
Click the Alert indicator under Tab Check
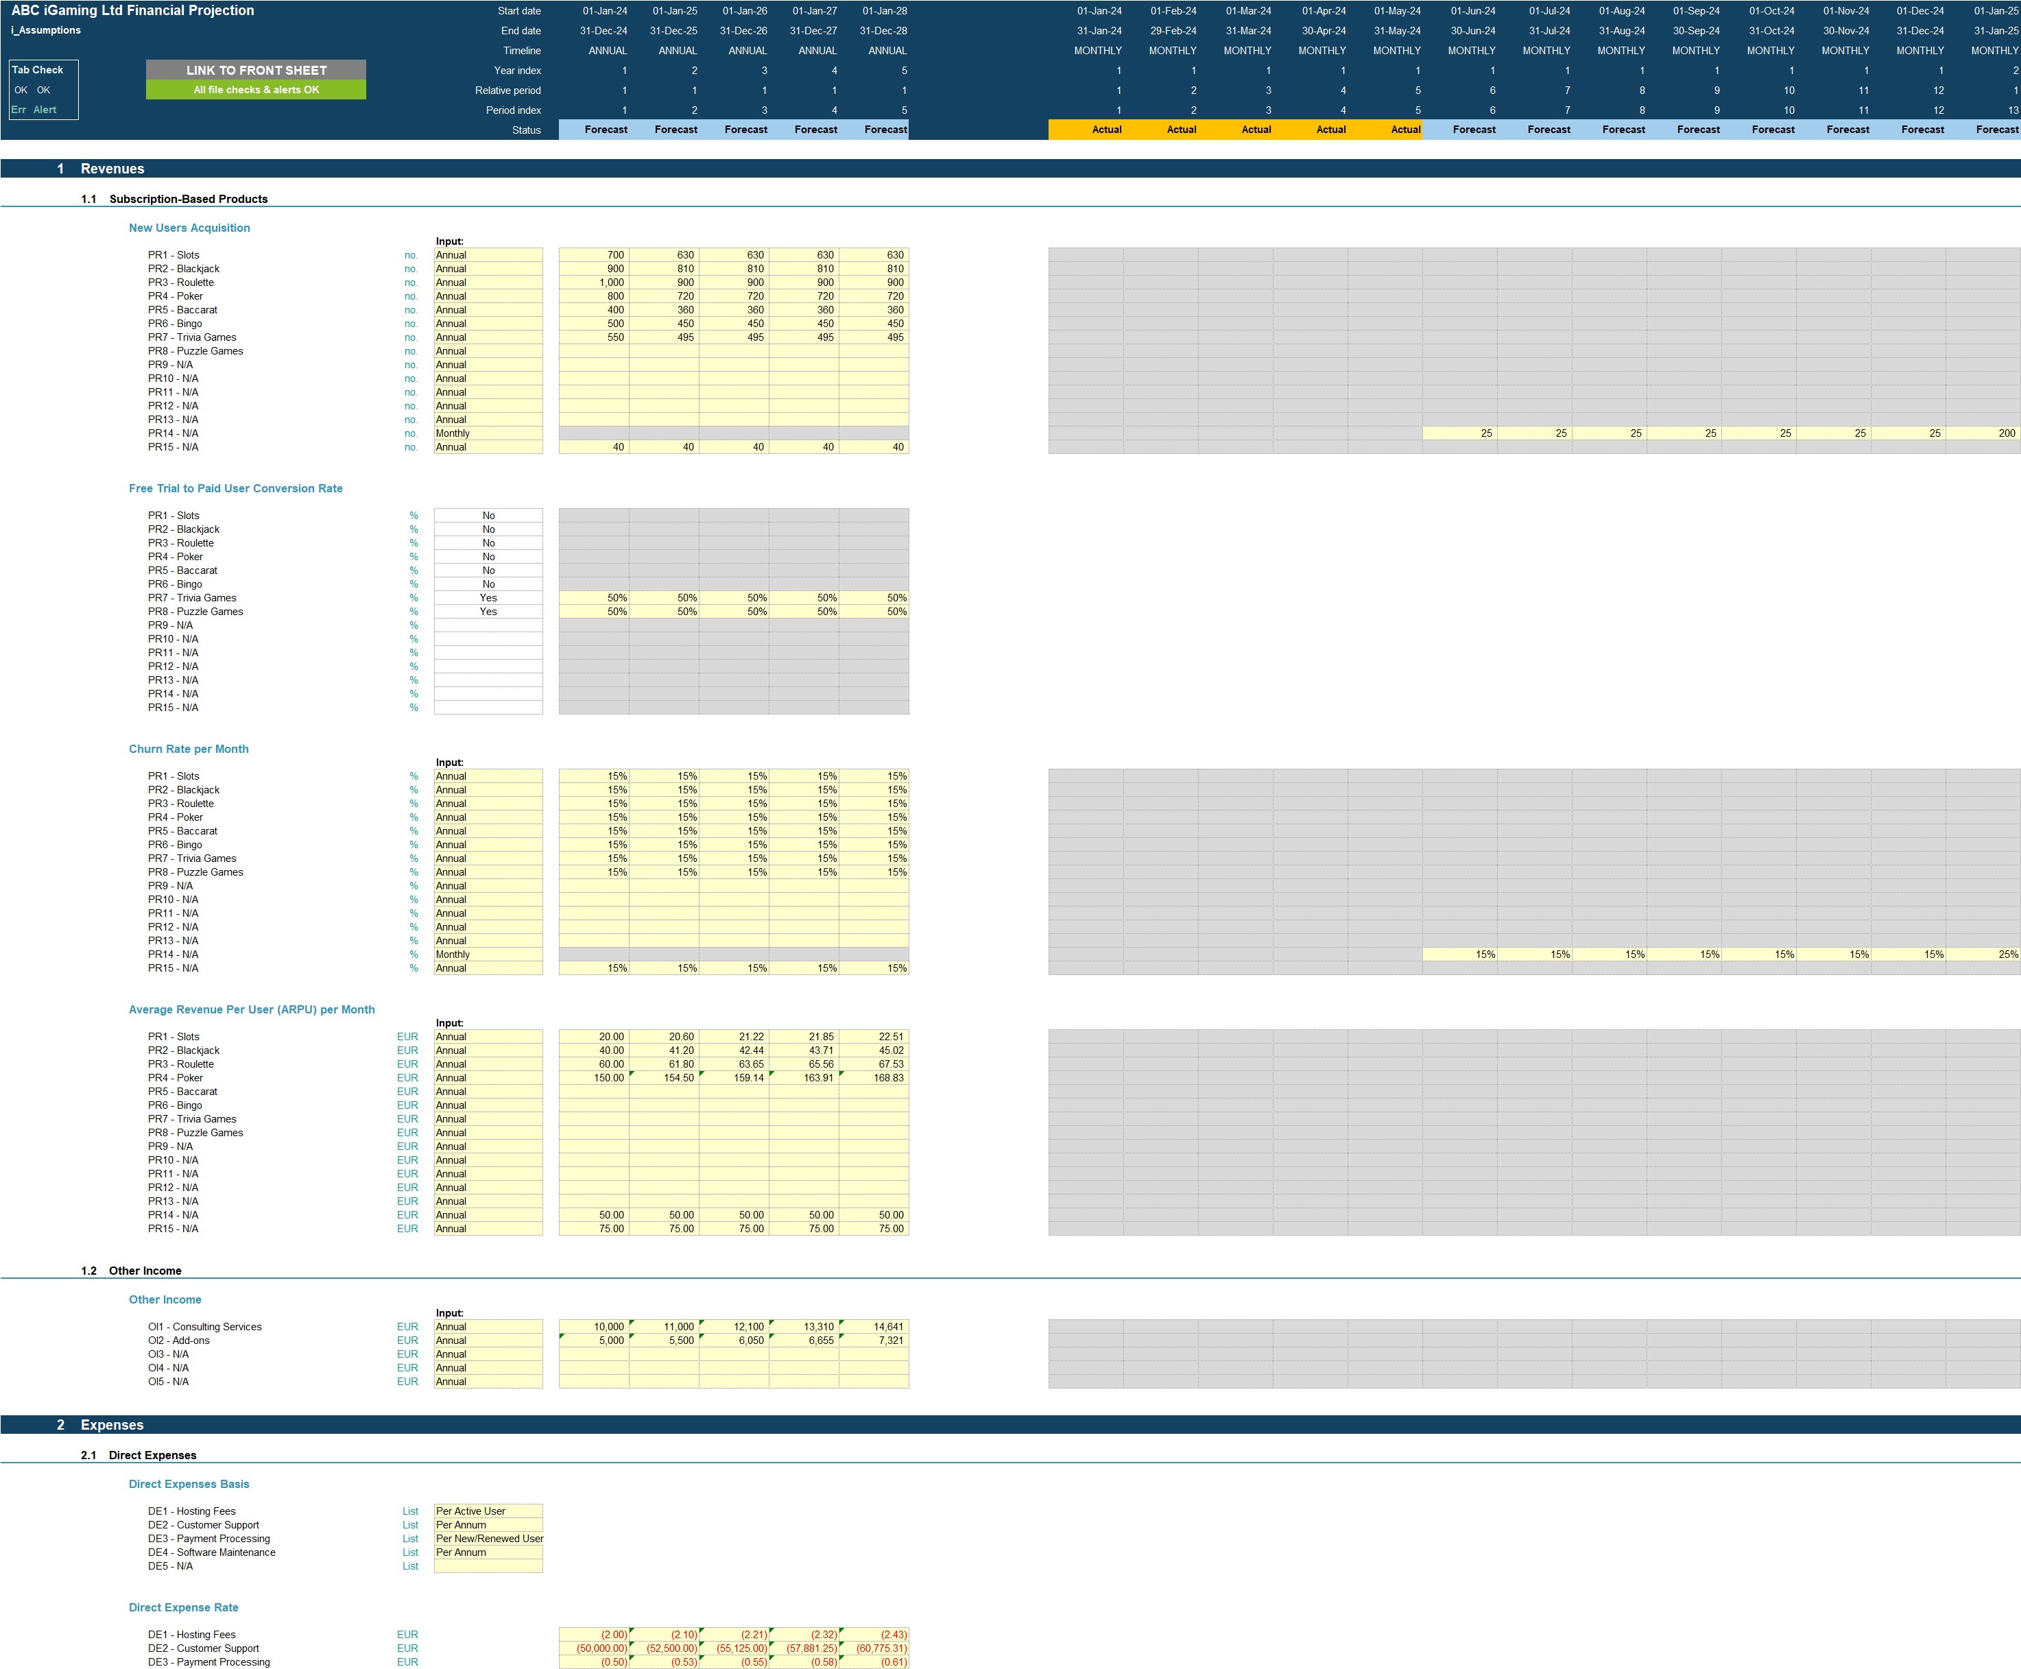coord(45,110)
